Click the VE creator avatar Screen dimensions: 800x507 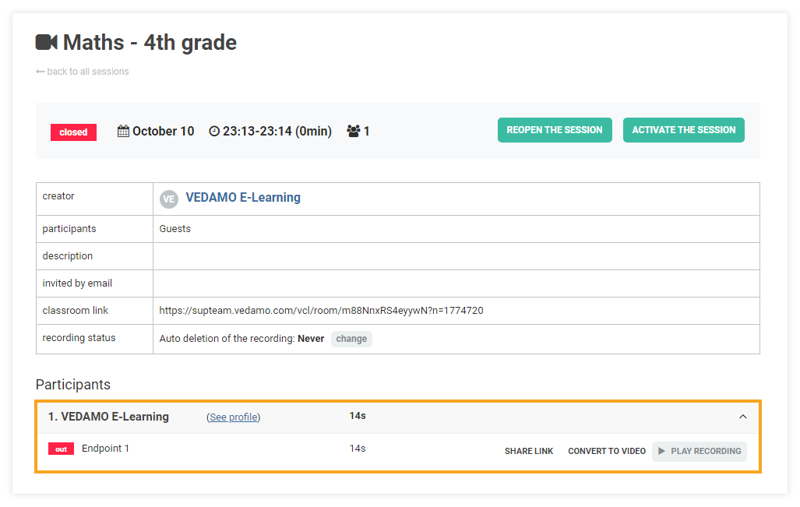click(x=169, y=199)
